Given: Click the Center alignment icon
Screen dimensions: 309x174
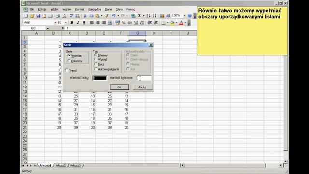Looking at the screenshot, I should point(98,23).
